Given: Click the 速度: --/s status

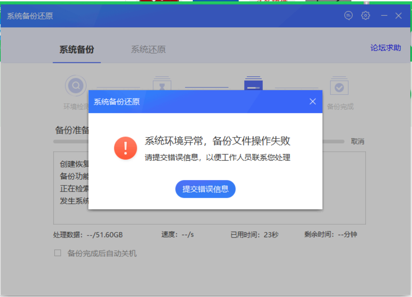Looking at the screenshot, I should point(177,235).
